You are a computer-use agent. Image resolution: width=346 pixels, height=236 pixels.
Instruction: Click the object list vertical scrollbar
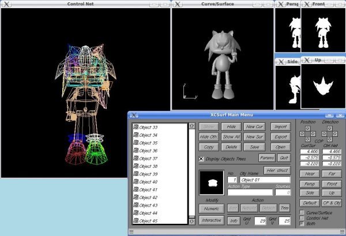click(191, 173)
